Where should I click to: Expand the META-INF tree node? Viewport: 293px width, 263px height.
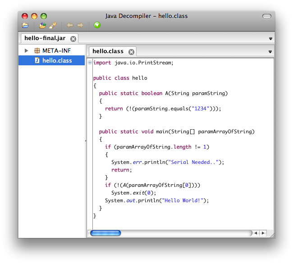coord(26,50)
